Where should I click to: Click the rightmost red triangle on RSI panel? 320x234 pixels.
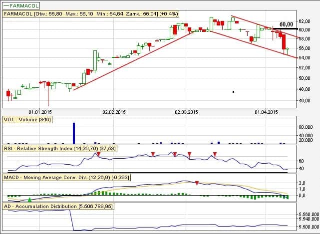(215, 154)
